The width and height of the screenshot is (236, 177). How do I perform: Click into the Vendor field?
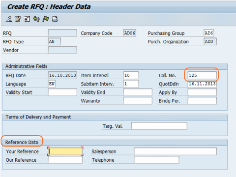tap(62, 50)
